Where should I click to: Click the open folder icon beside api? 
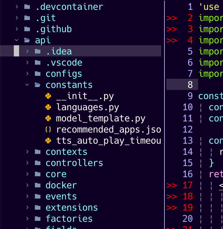[x=27, y=40]
